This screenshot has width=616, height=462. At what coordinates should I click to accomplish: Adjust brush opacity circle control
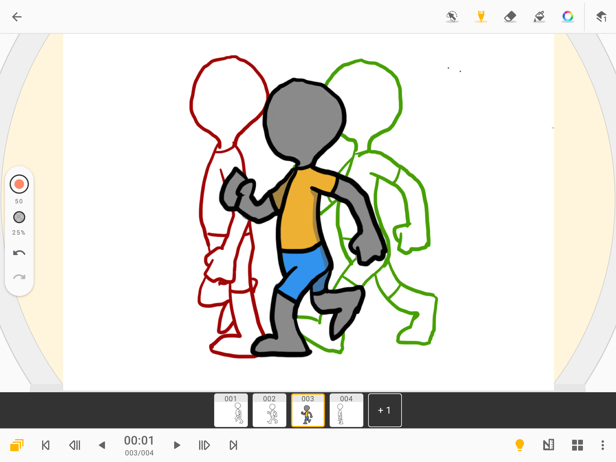tap(19, 217)
